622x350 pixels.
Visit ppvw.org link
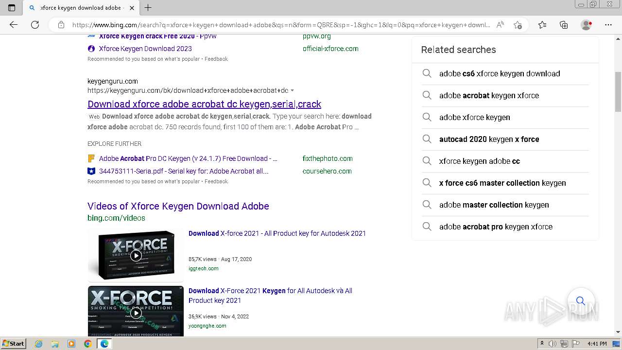click(x=317, y=36)
